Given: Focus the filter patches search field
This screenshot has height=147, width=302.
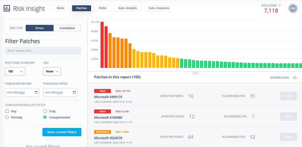Looking at the screenshot, I should (x=43, y=51).
